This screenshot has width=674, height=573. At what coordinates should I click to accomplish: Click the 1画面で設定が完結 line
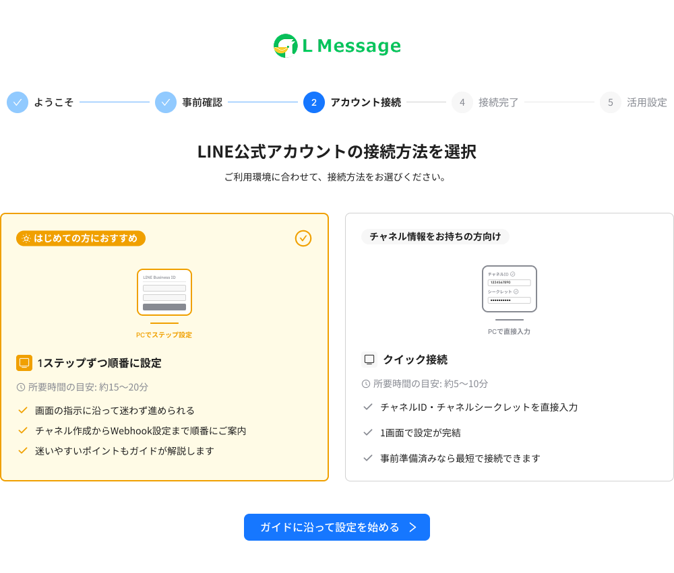coord(421,432)
